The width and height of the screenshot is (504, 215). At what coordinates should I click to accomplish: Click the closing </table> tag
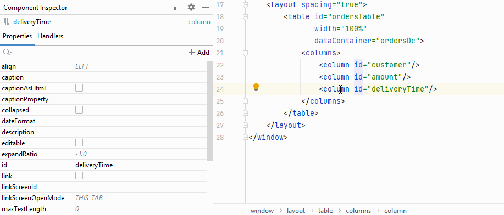[301, 113]
